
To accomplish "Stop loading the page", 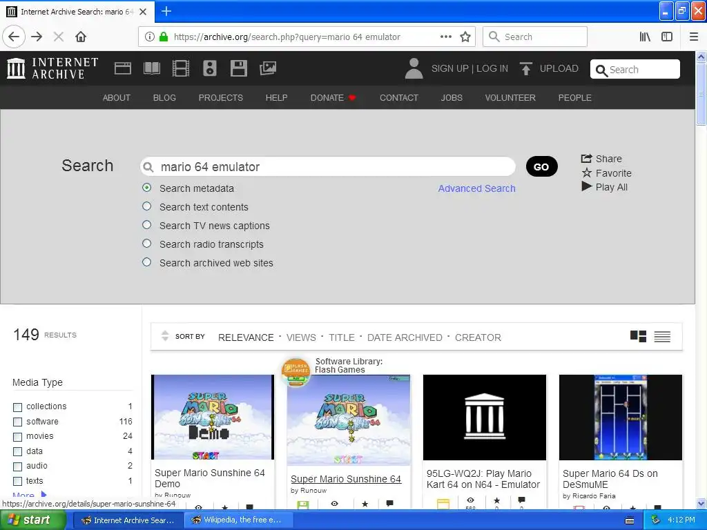I will 59,37.
